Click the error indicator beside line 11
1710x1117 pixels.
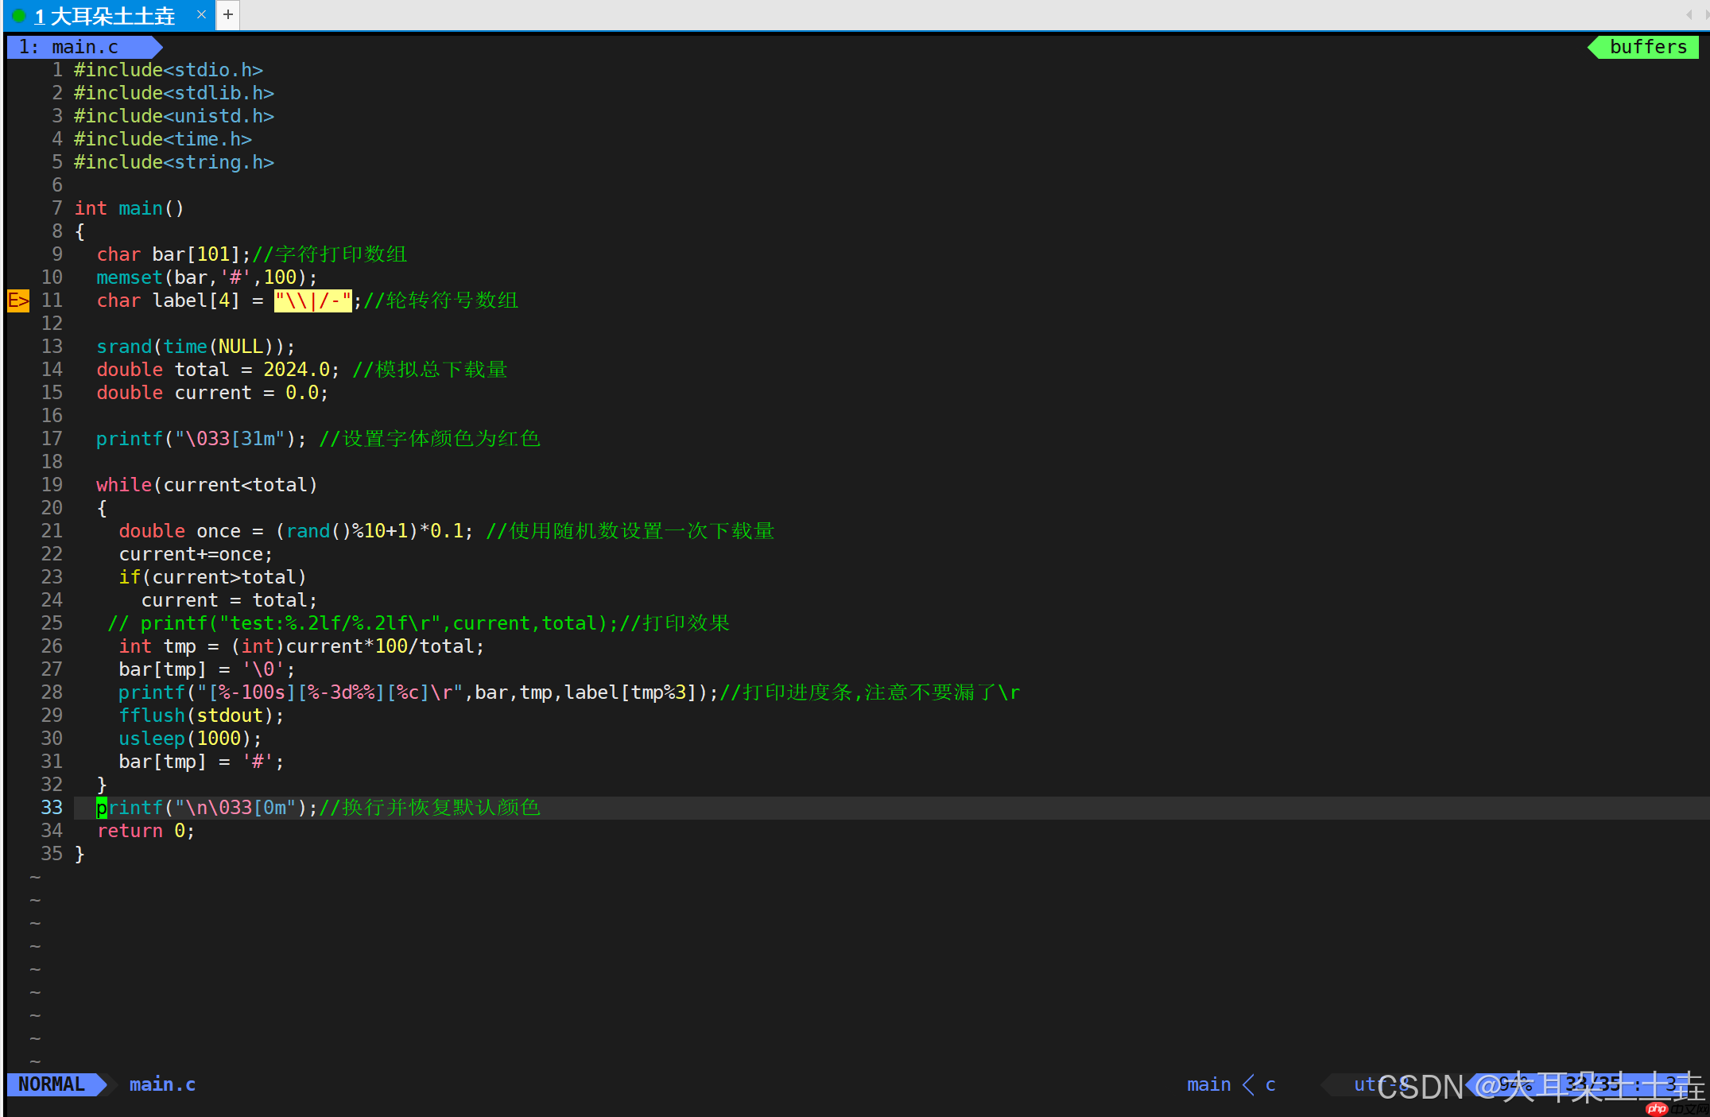click(17, 301)
